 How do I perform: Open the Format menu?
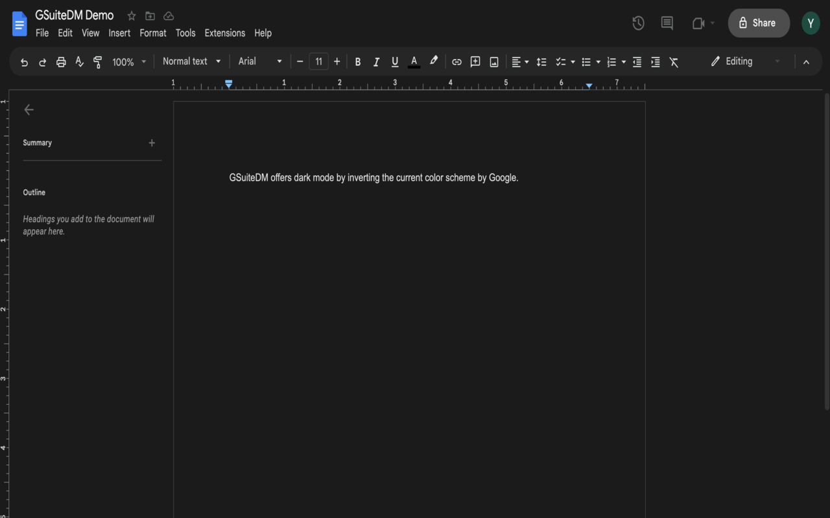[153, 33]
